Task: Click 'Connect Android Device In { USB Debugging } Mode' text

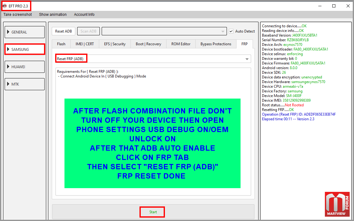Action: tap(103, 76)
